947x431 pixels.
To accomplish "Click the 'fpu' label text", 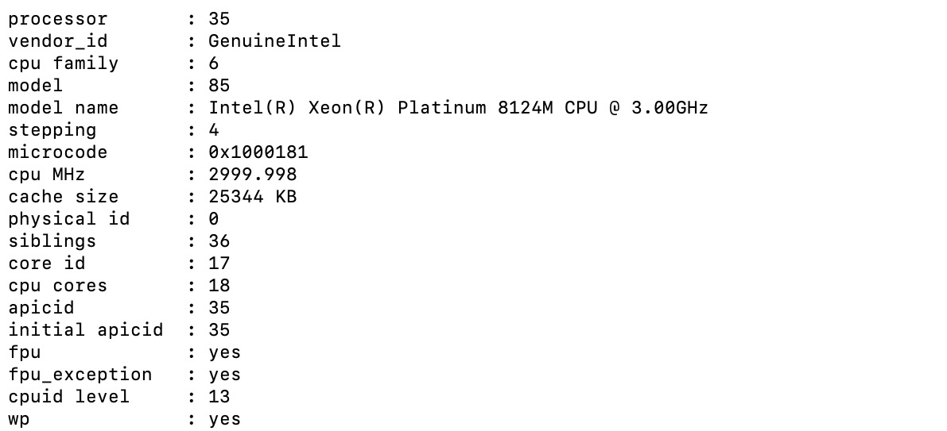I will pos(25,352).
